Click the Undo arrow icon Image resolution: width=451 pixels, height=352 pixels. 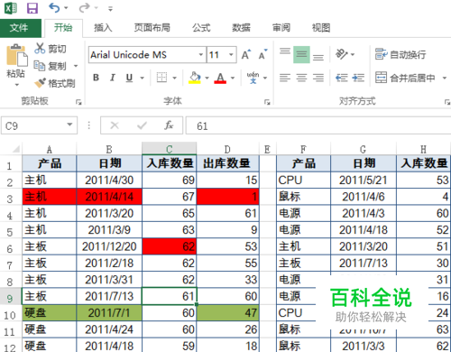pyautogui.click(x=54, y=8)
